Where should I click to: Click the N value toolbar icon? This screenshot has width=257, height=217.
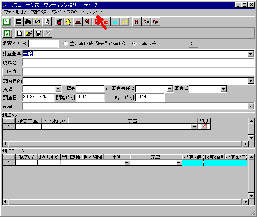coord(137,22)
